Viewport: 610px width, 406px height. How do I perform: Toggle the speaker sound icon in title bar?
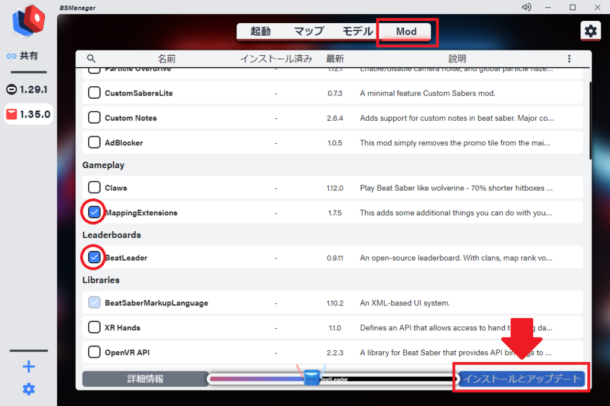527,7
